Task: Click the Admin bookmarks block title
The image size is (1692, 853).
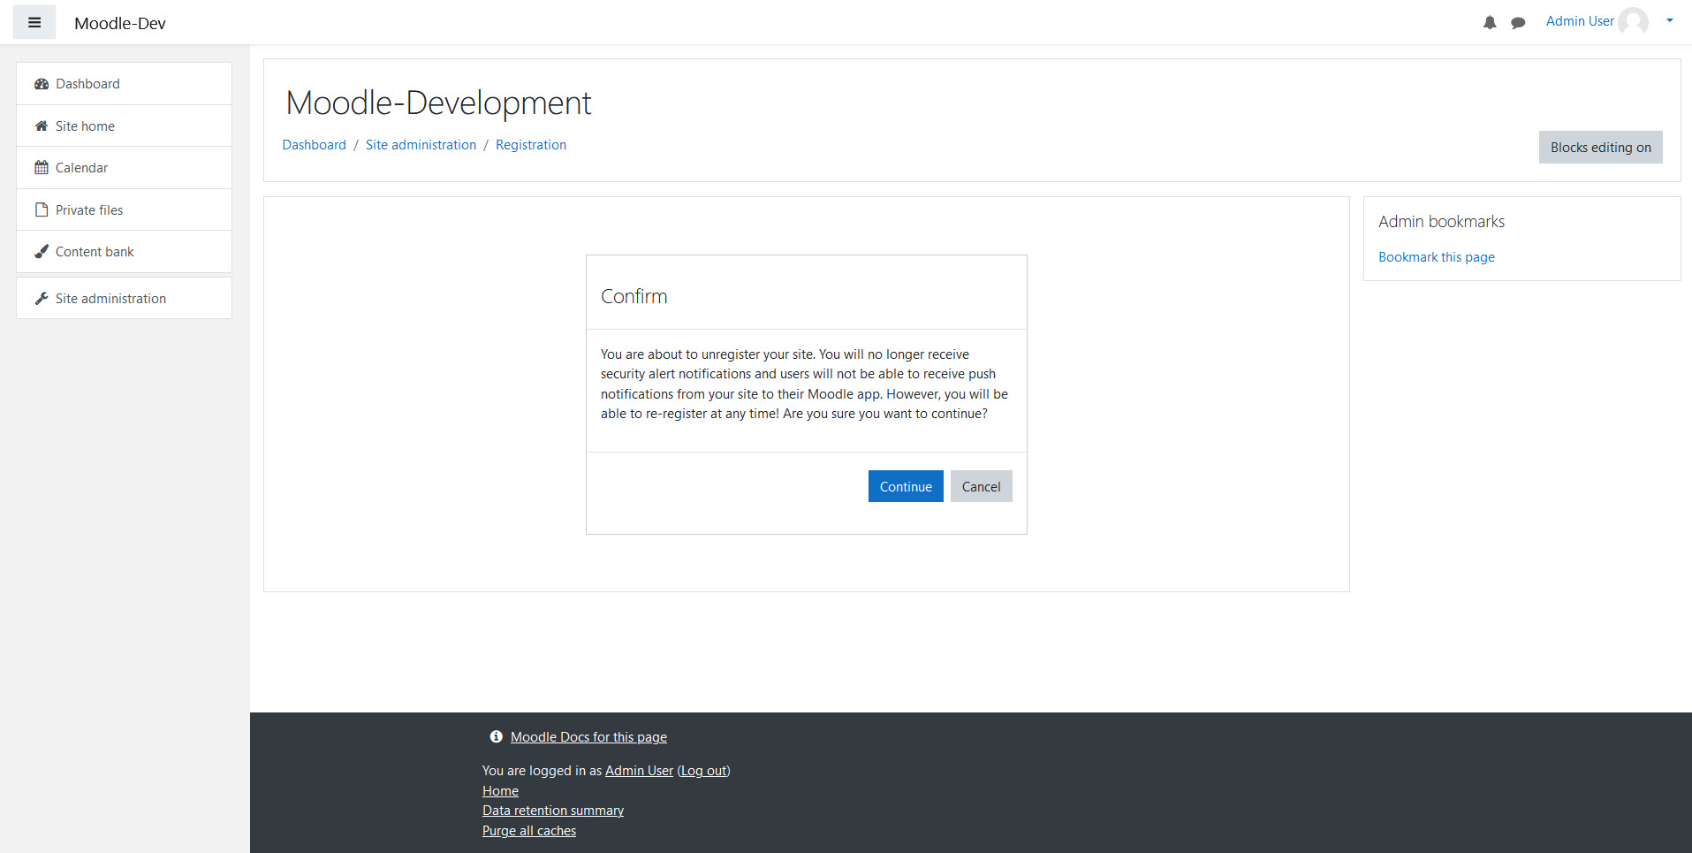Action: (1441, 222)
